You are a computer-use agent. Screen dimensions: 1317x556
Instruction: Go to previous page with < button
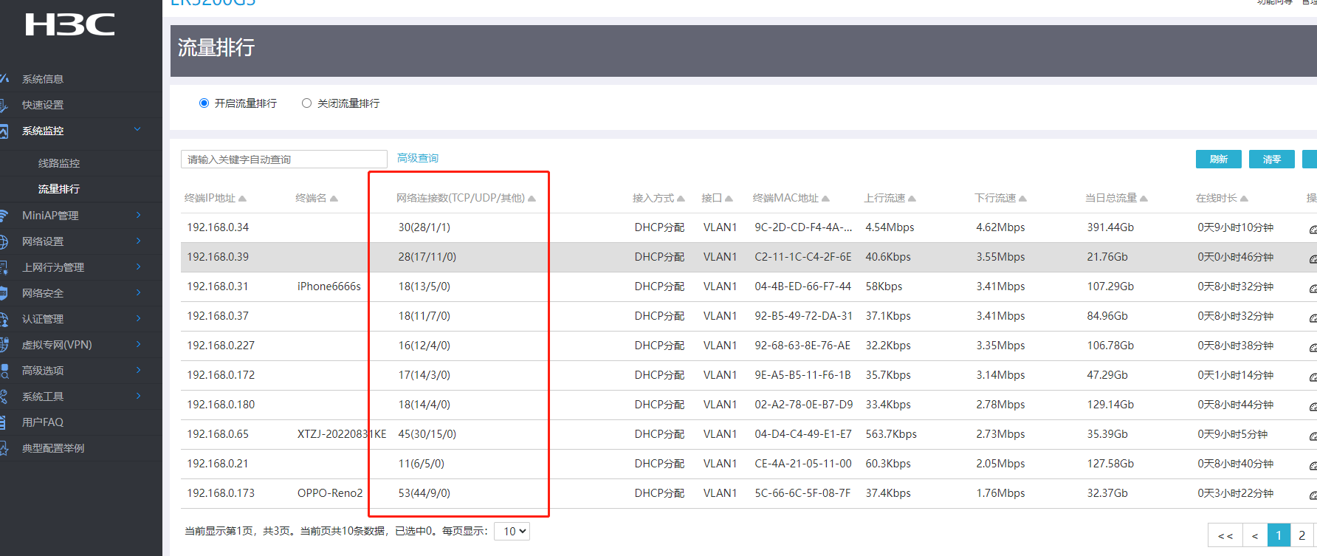[x=1255, y=535]
